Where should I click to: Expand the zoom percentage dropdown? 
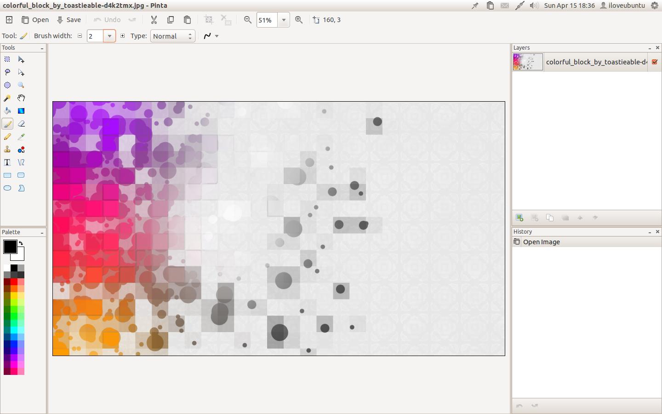pyautogui.click(x=284, y=20)
